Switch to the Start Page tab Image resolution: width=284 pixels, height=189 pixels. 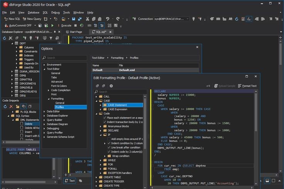(x=74, y=32)
